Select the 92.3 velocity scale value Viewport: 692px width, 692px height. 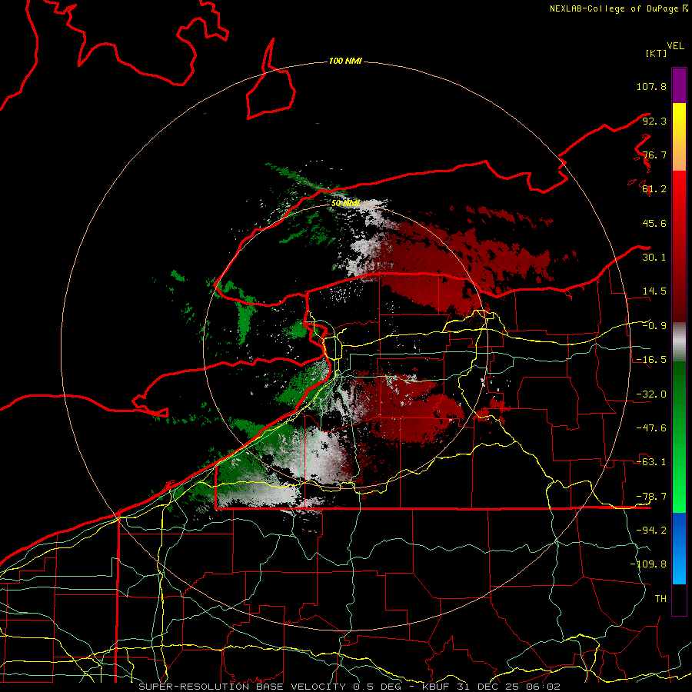[654, 121]
